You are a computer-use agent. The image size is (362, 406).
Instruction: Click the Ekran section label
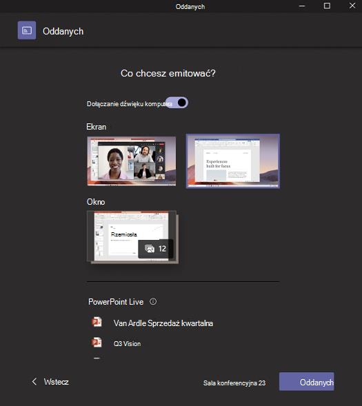[97, 127]
